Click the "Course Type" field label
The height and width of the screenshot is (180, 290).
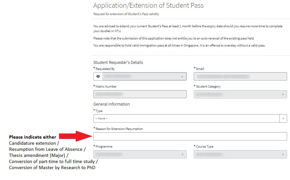(204, 147)
